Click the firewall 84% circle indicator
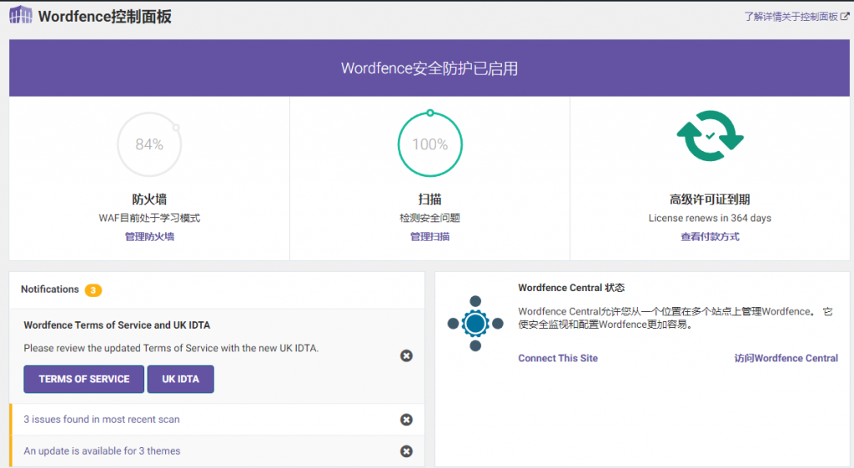854x468 pixels. 149,144
